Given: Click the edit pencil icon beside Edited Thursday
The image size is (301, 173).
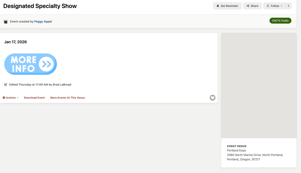Looking at the screenshot, I should tap(5, 85).
